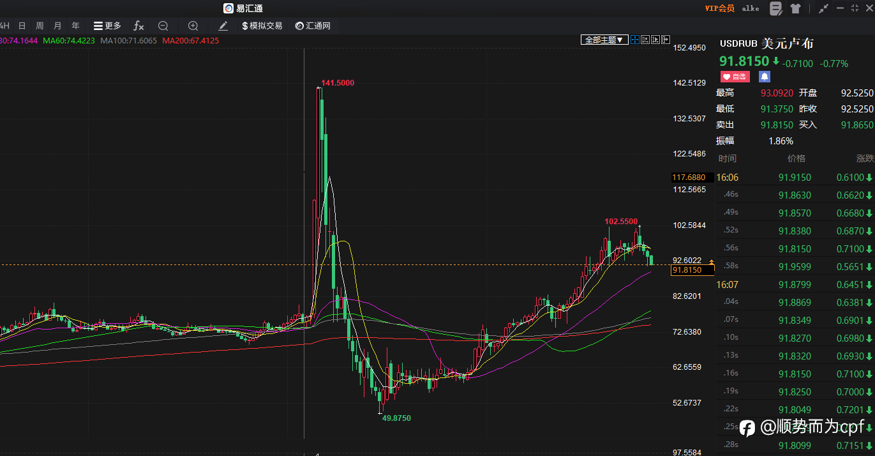The image size is (875, 456).
Task: Click the third chart layout icon with play arrow
Action: point(655,40)
